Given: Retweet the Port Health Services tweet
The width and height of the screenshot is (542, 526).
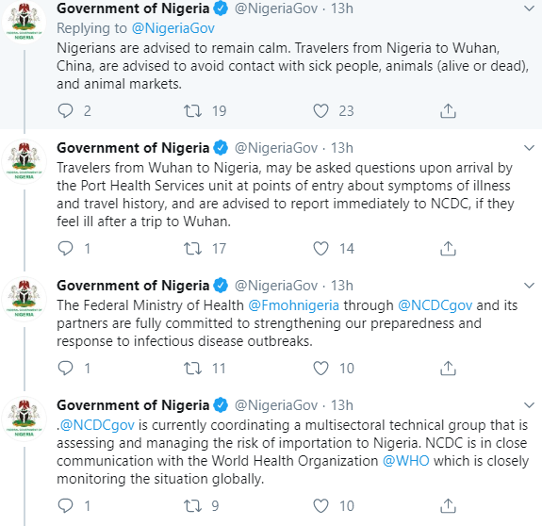Looking at the screenshot, I should 192,249.
